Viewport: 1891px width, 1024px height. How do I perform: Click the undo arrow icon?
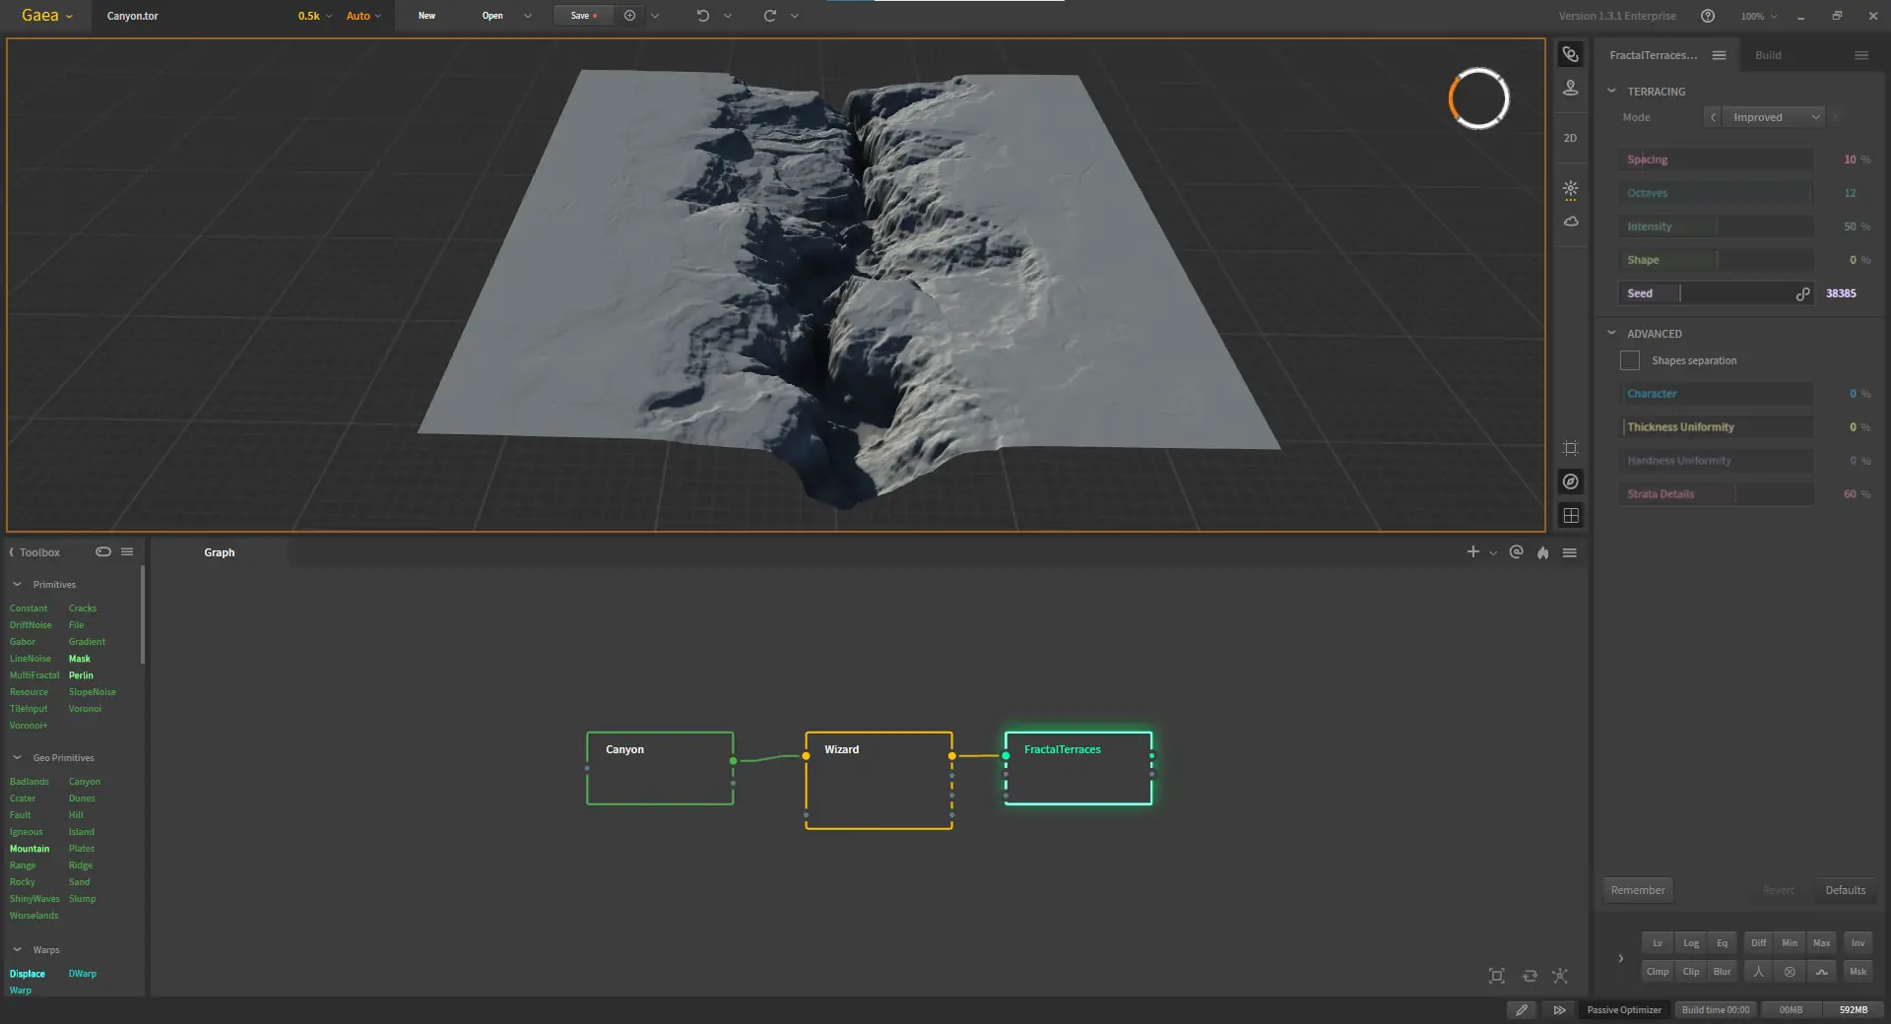(702, 16)
